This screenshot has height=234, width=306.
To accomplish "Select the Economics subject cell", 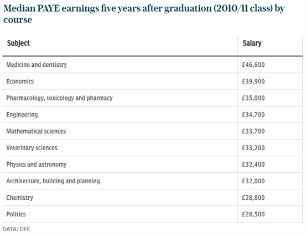I will [x=20, y=81].
